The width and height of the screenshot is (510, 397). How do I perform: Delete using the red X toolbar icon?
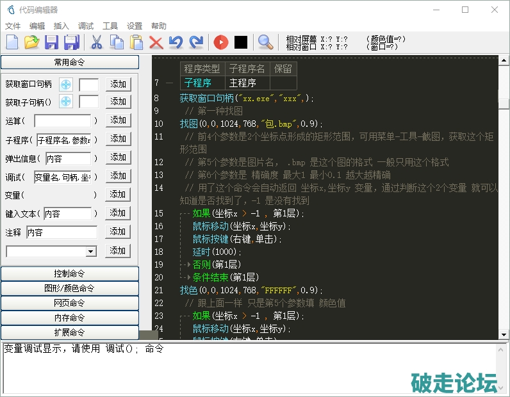pos(156,43)
